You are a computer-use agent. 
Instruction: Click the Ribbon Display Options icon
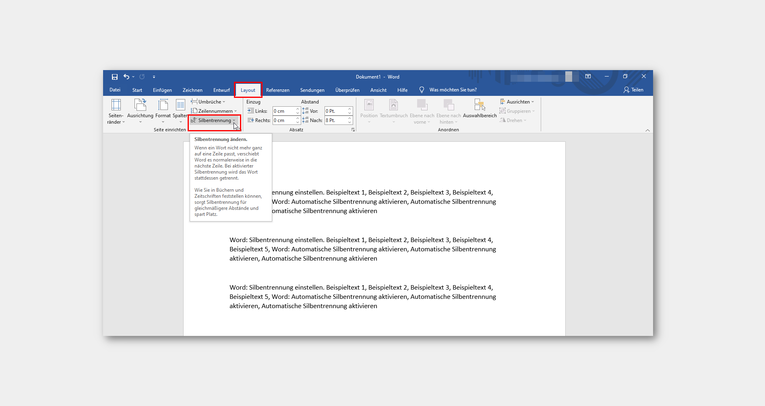coord(588,76)
